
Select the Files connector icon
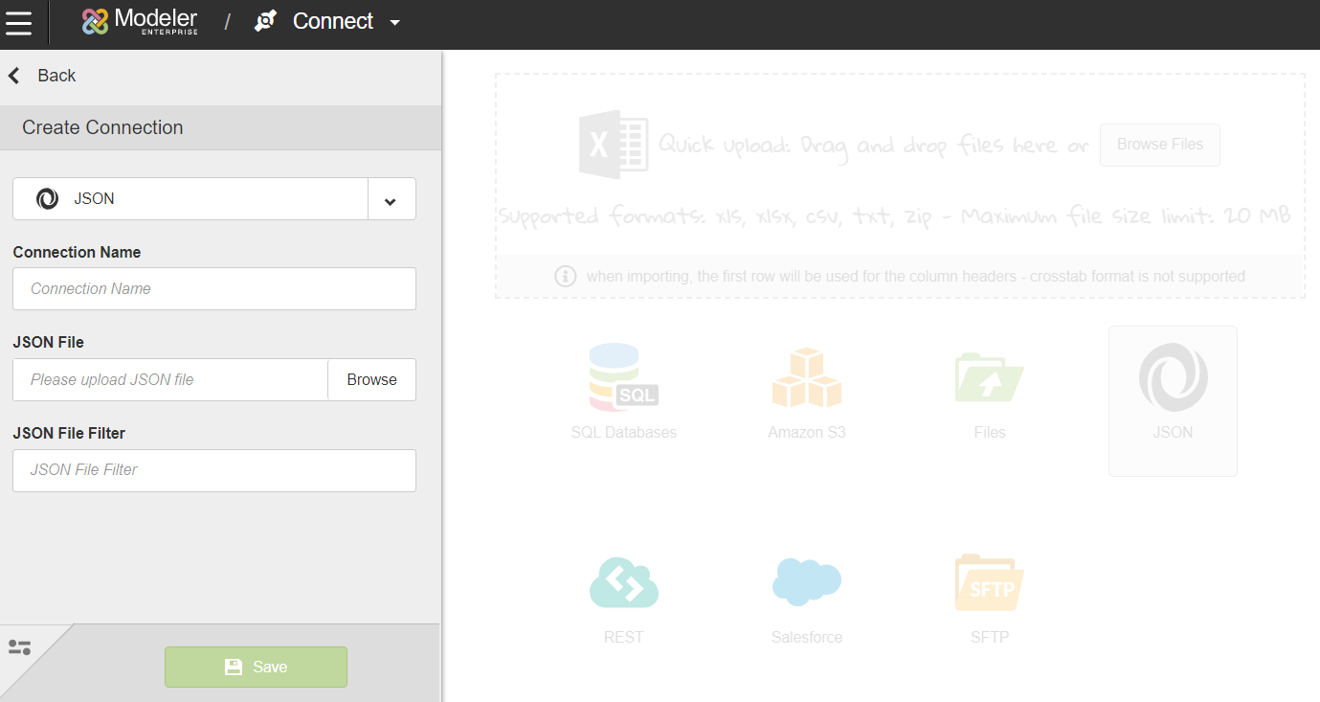tap(989, 378)
